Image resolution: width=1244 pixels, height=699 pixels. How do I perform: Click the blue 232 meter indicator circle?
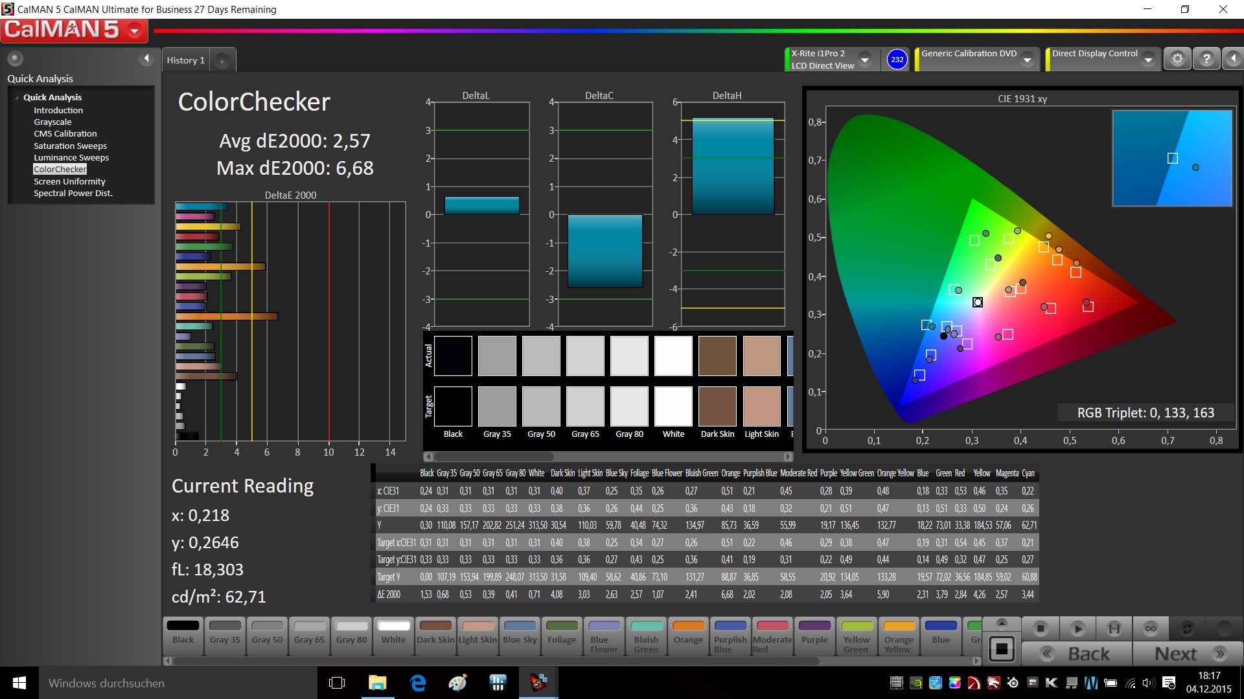pyautogui.click(x=897, y=60)
